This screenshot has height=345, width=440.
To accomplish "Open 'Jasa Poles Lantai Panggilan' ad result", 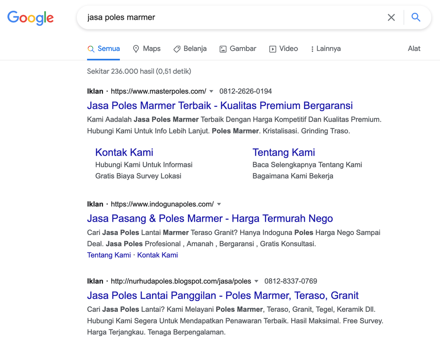I will 223,296.
